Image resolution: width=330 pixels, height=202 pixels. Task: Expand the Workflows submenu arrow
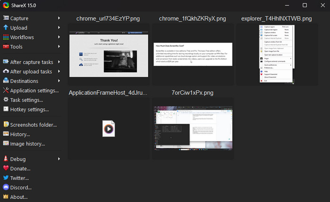point(59,37)
